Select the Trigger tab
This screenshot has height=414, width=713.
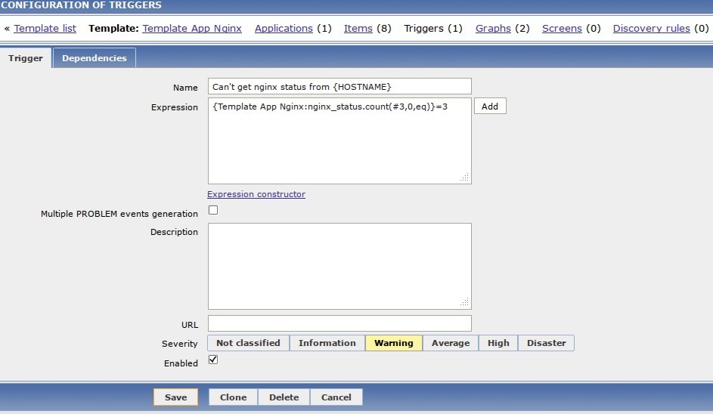pos(26,58)
